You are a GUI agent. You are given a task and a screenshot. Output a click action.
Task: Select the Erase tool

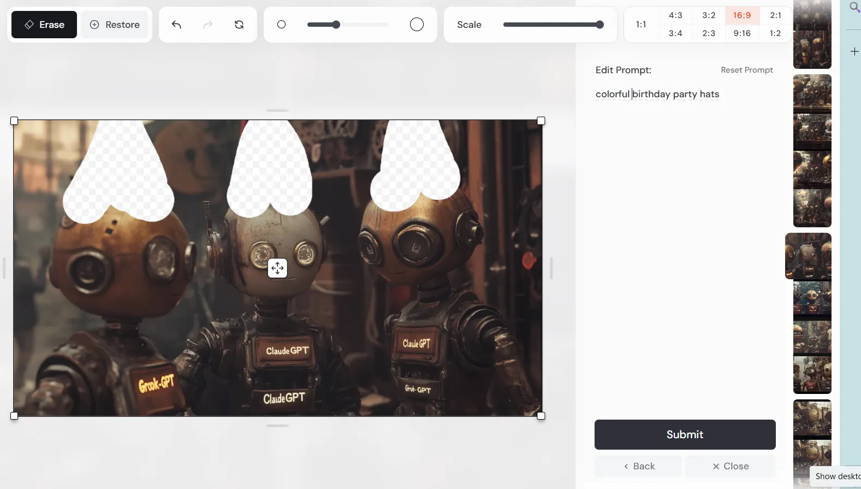pyautogui.click(x=44, y=25)
